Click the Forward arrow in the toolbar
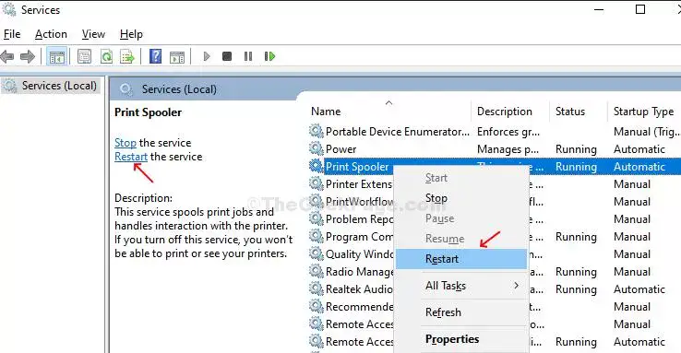 tap(28, 56)
